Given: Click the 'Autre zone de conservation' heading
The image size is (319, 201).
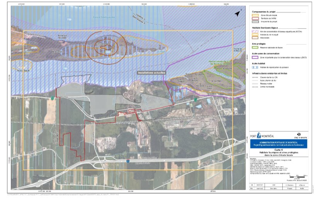Looking at the screenshot, I should click(266, 54).
